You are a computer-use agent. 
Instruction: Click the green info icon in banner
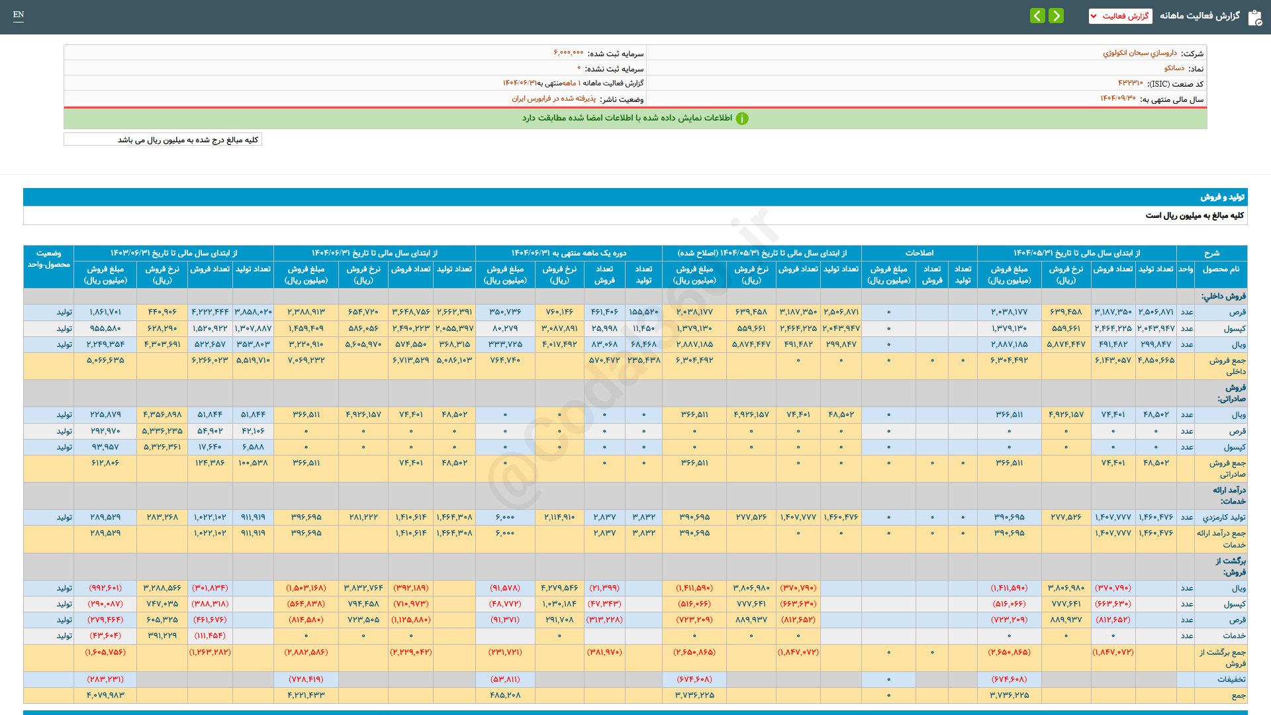[742, 119]
